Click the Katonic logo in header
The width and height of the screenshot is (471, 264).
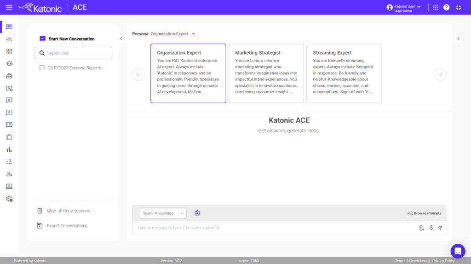pyautogui.click(x=40, y=7)
